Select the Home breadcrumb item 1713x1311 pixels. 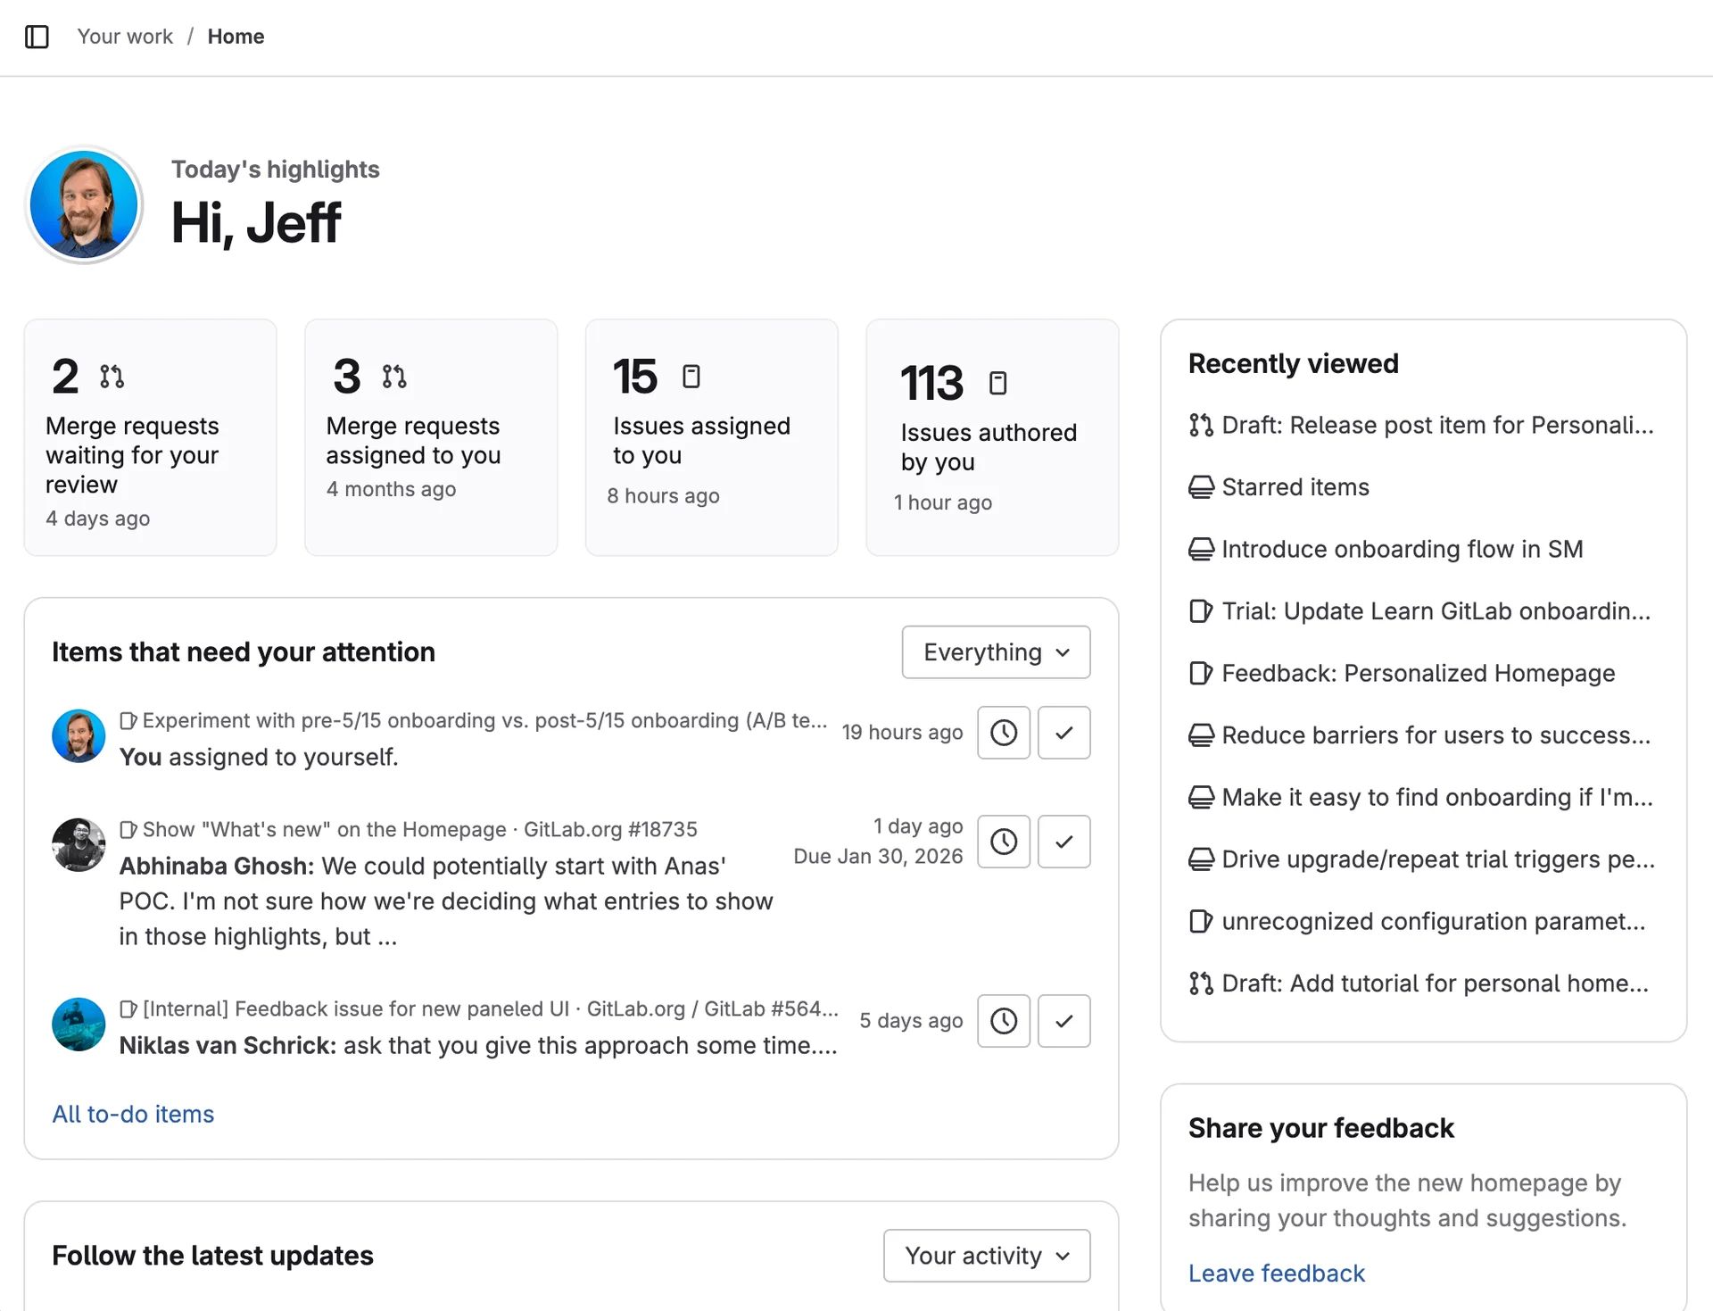point(236,37)
